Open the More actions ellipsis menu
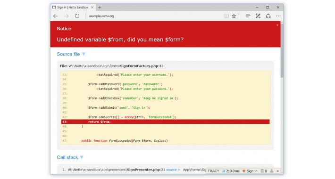The image size is (335, 179). (x=278, y=16)
